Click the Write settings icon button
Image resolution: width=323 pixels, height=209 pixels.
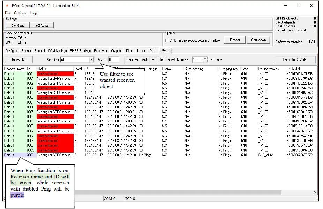pyautogui.click(x=42, y=25)
